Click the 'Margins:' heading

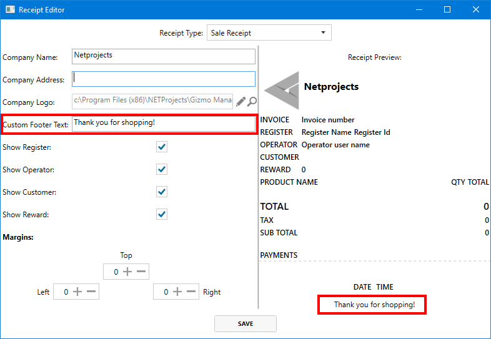[18, 237]
